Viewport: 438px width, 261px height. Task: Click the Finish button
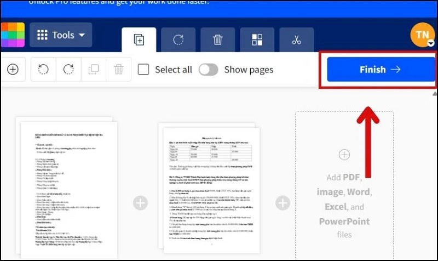pyautogui.click(x=381, y=70)
